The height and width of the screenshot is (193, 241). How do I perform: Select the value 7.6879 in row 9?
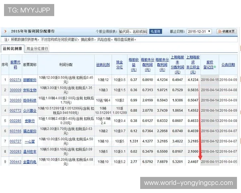pyautogui.click(x=162, y=162)
